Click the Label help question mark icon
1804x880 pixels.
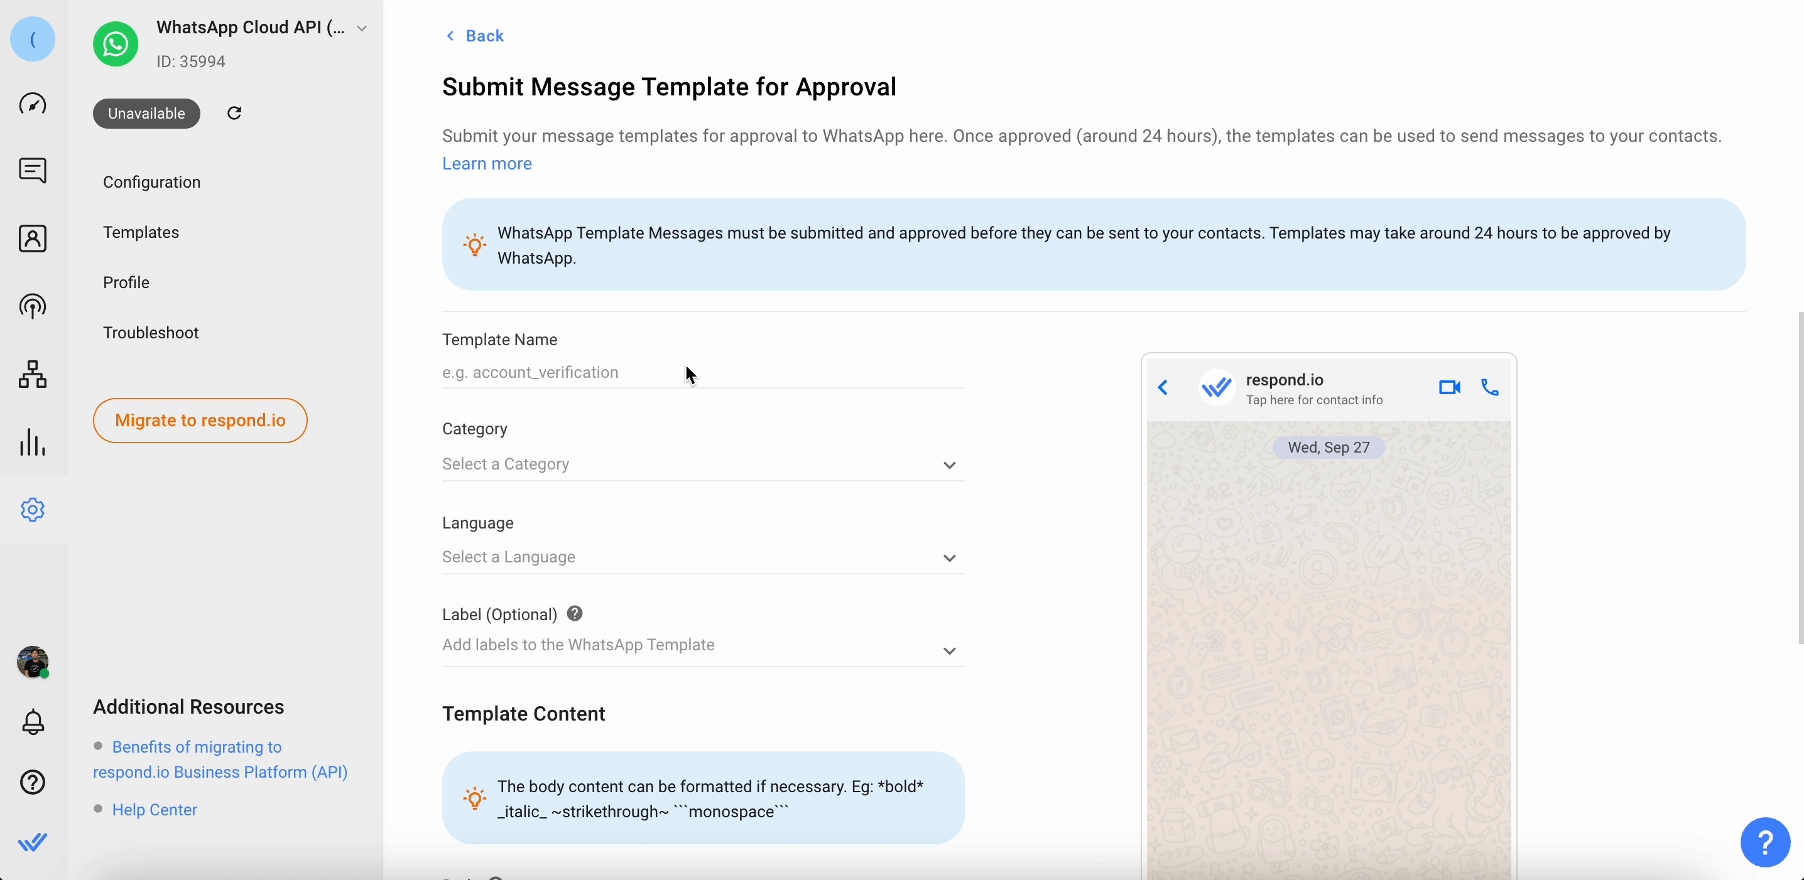[574, 613]
